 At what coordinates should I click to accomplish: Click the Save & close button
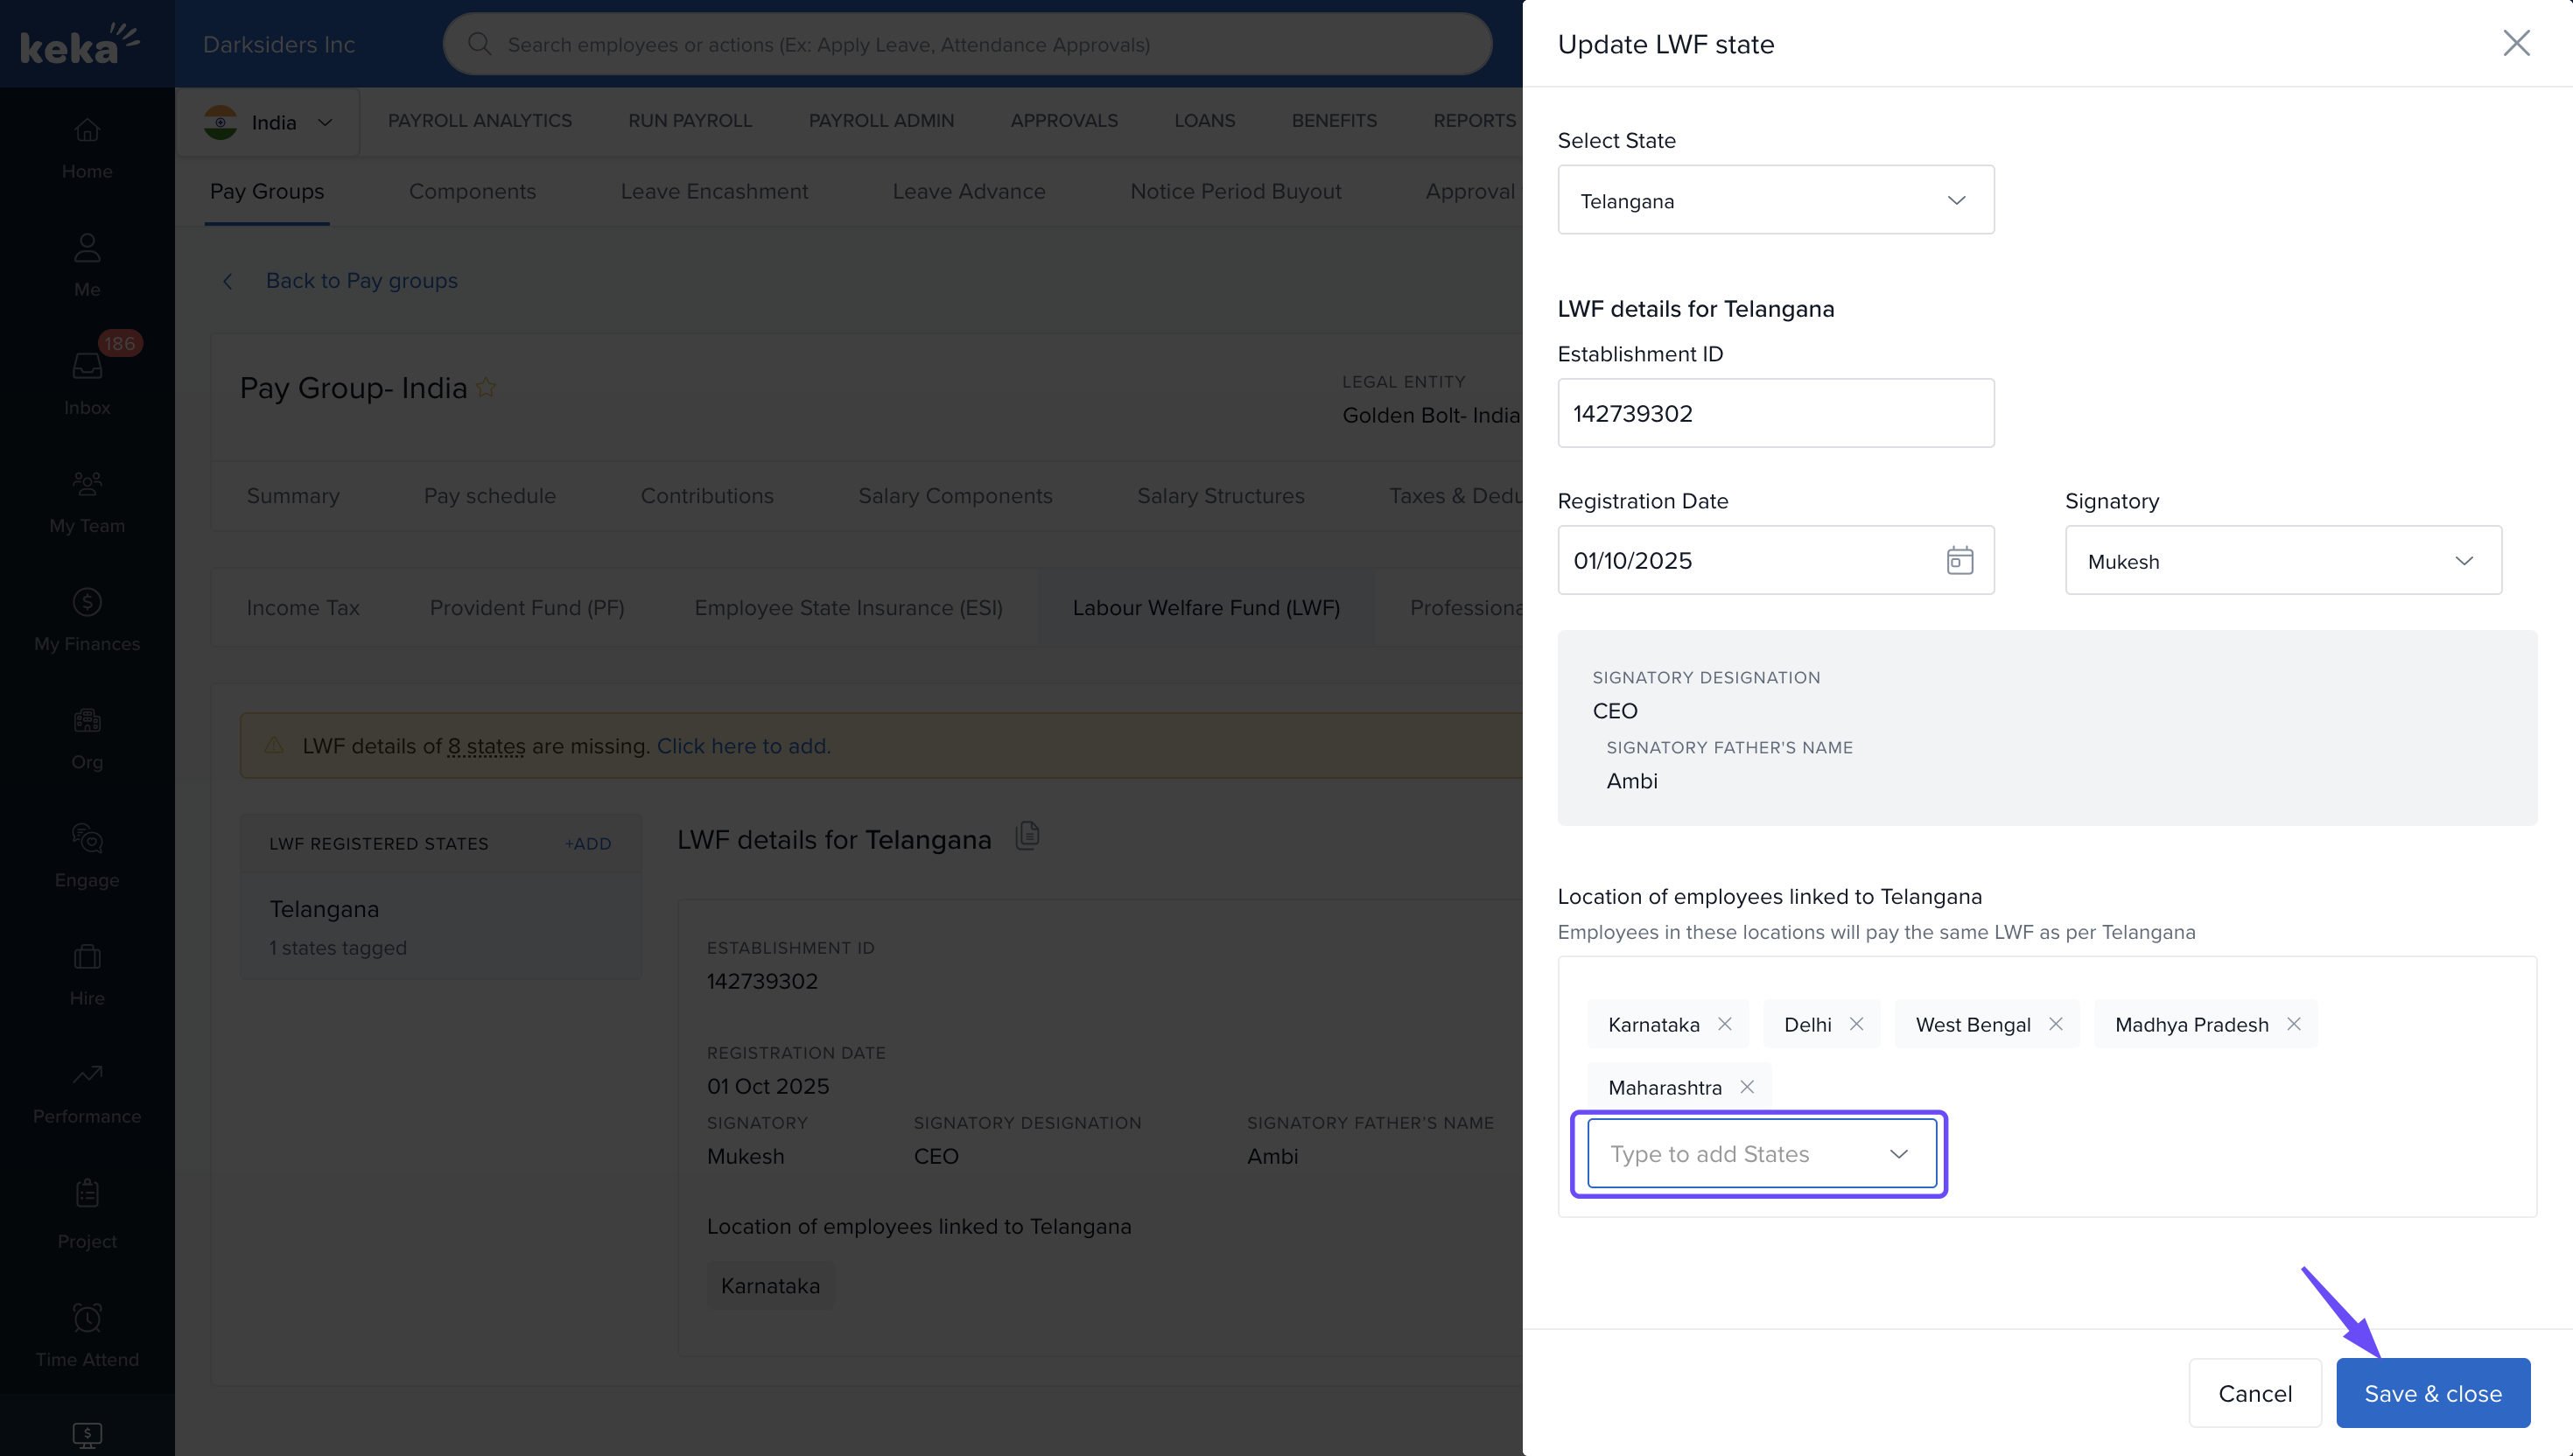click(2432, 1393)
